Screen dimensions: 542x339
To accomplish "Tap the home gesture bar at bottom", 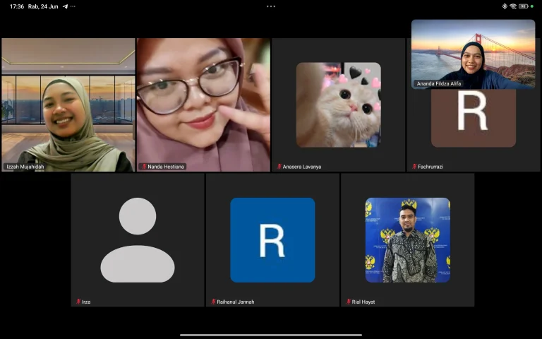I will pos(271,335).
